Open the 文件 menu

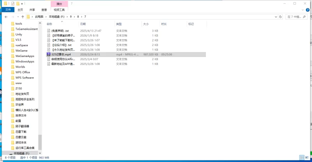click(x=8, y=9)
